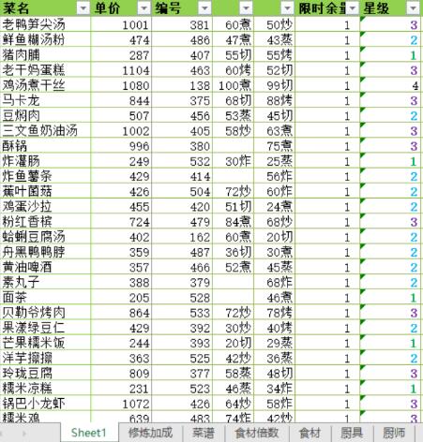Switch to the 厨师 sheet tab
Screen dimensions: 423x442
(394, 433)
